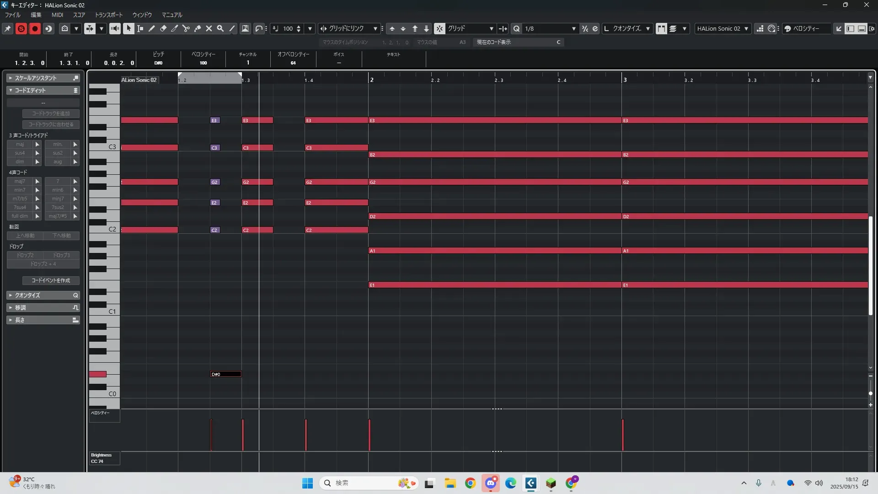Select the Trim tool
The image size is (878, 494).
(x=174, y=28)
